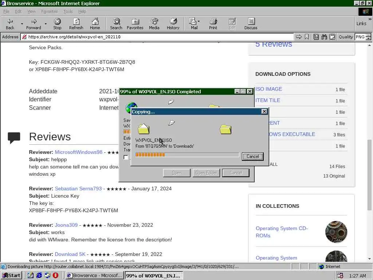Click the image icon left of binoculars
The height and width of the screenshot is (280, 373).
(x=316, y=37)
